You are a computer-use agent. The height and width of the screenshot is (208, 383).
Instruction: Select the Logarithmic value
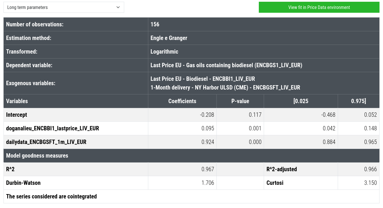click(x=164, y=52)
